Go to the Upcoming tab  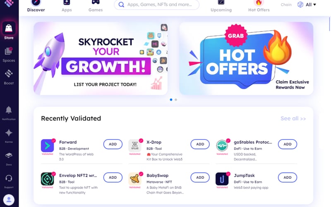pos(221,6)
